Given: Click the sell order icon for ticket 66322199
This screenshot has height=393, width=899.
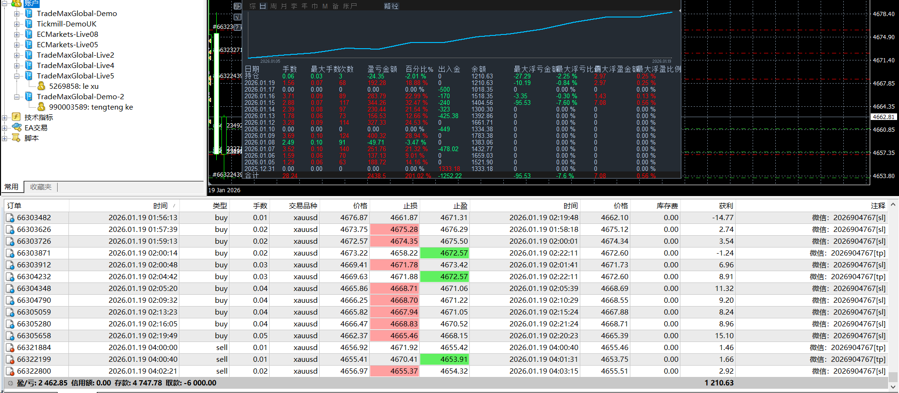Looking at the screenshot, I should coord(10,359).
